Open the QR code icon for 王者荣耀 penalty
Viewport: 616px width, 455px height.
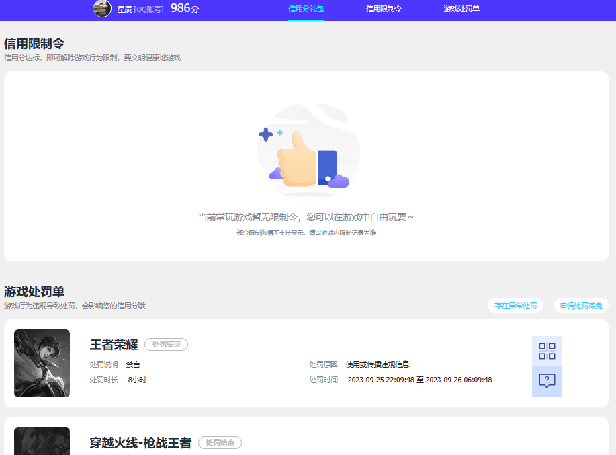(x=547, y=351)
